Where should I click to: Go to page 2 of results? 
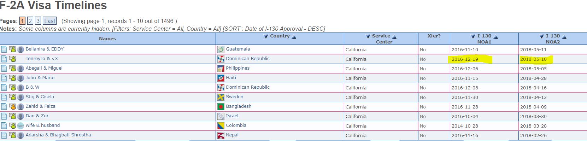pyautogui.click(x=30, y=21)
